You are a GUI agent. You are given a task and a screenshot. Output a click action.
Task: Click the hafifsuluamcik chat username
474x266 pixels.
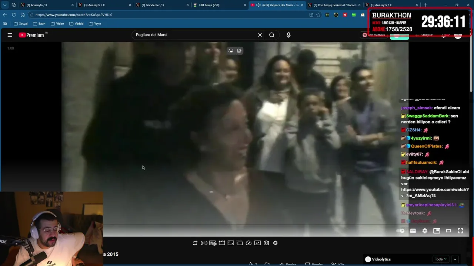[421, 163]
